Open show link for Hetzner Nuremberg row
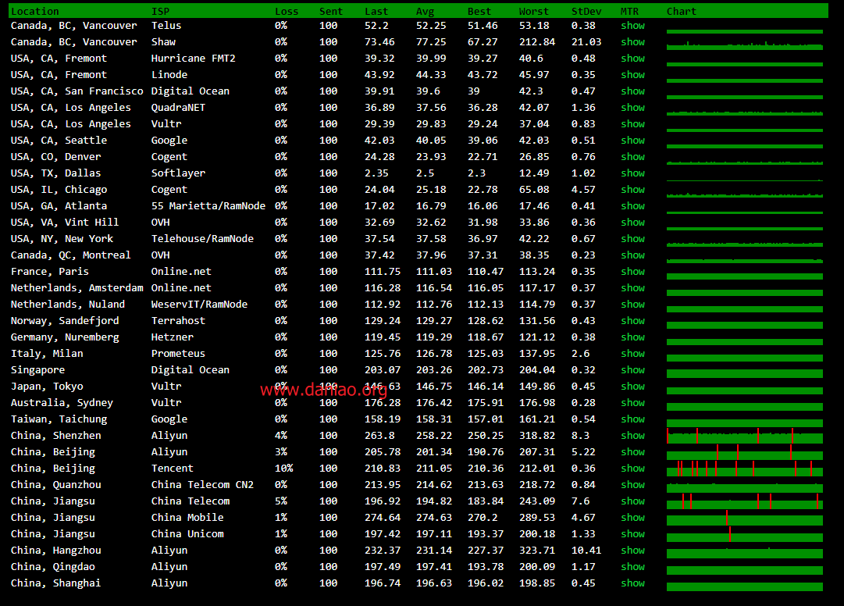844x606 pixels. (632, 337)
